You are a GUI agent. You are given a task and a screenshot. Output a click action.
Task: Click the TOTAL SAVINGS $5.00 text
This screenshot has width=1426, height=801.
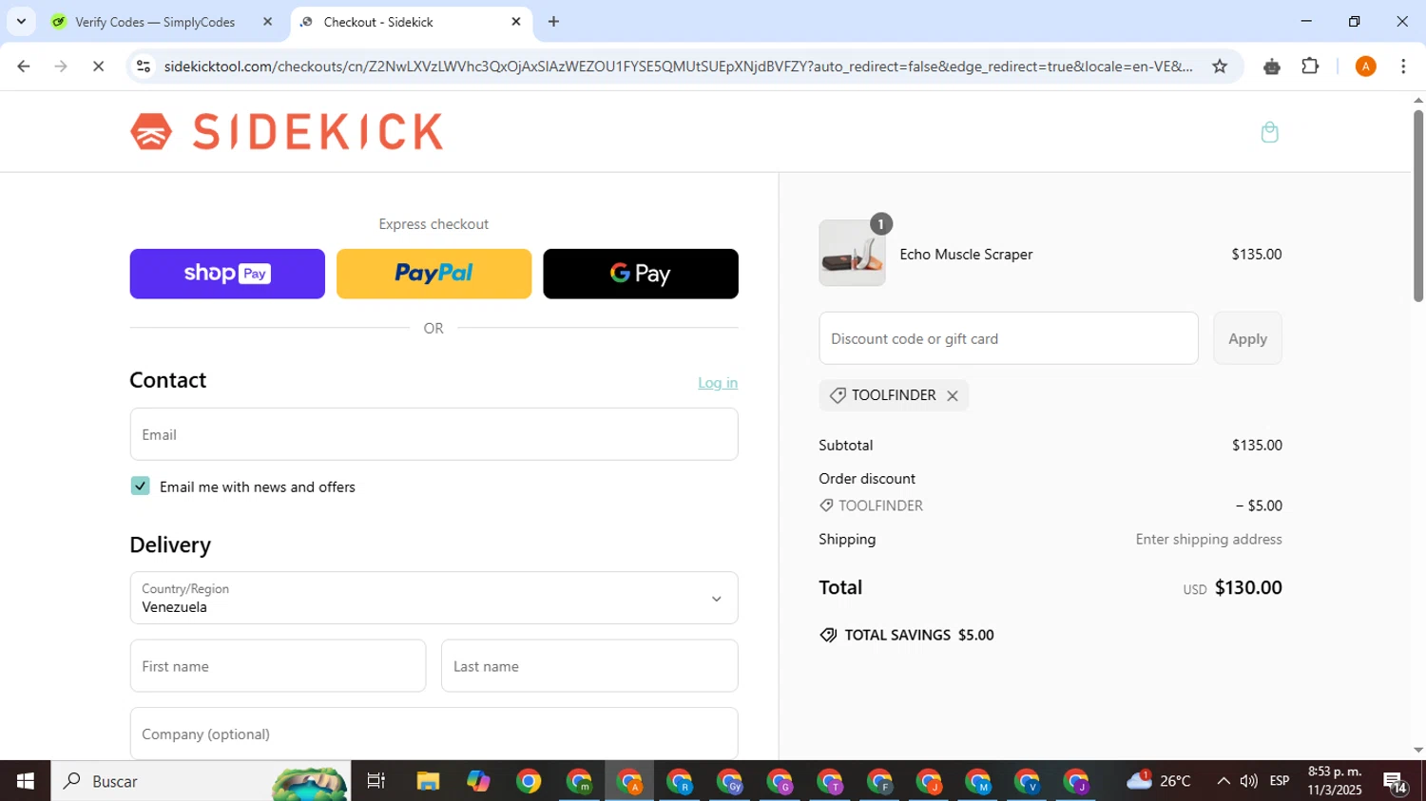coord(919,636)
